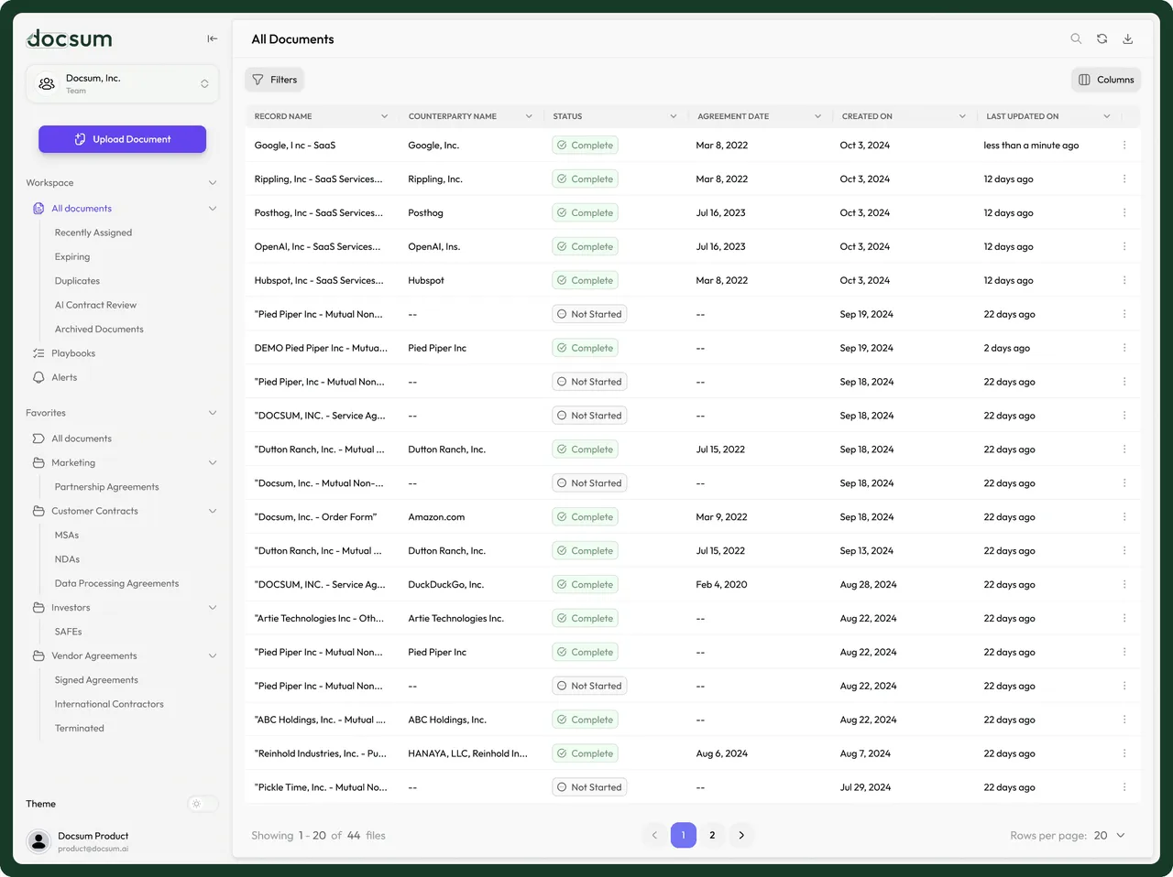The image size is (1173, 877).
Task: Open row menu for Pickle Time record
Action: [1124, 787]
